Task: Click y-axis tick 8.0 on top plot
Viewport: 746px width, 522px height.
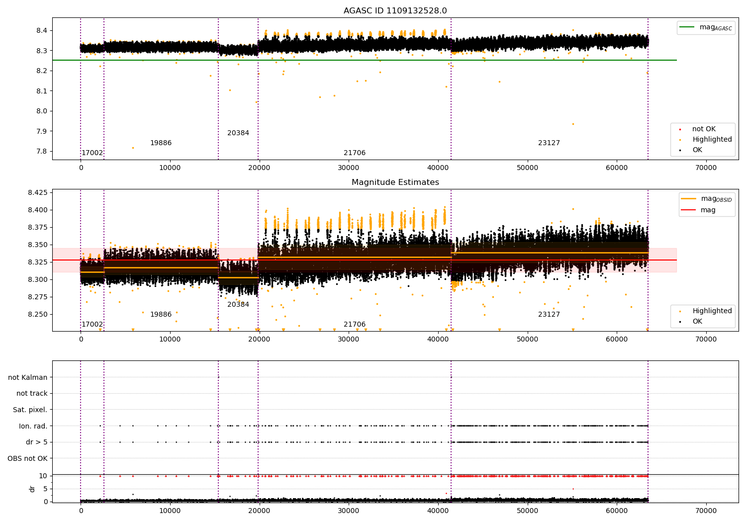Action: [42, 111]
